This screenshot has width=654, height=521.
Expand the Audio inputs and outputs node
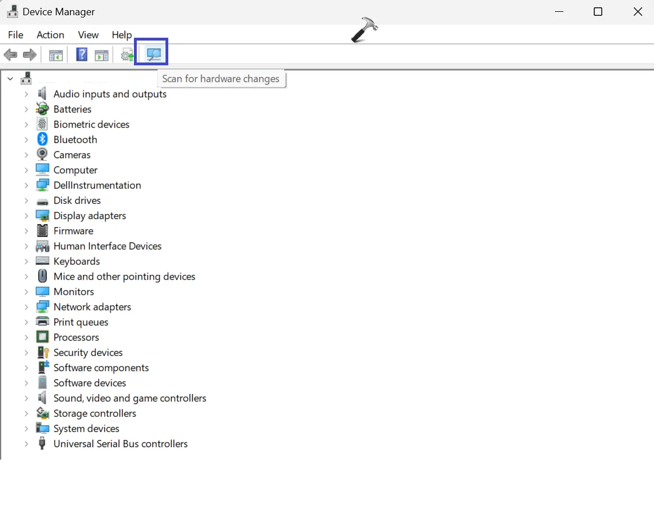[26, 94]
